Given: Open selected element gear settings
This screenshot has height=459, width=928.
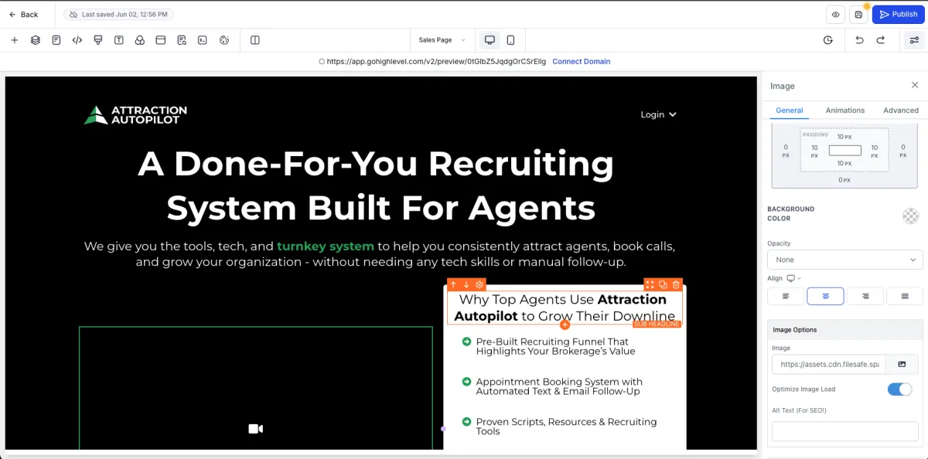Looking at the screenshot, I should pyautogui.click(x=479, y=285).
